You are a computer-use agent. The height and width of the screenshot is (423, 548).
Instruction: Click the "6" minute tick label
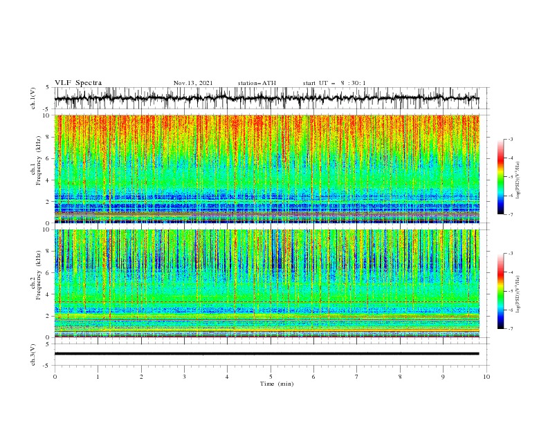click(313, 377)
